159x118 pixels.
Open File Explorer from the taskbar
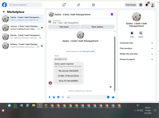pos(34,106)
